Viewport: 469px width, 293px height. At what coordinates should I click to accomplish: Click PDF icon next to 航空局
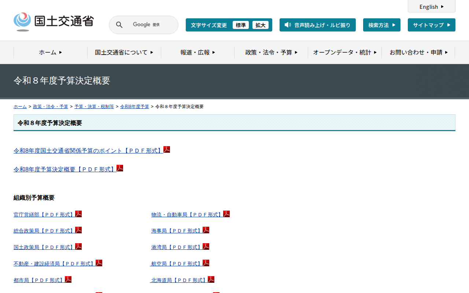coord(206,263)
